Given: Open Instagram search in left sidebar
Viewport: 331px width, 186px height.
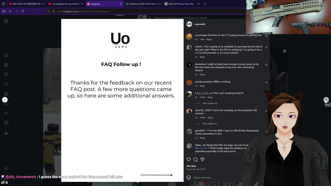Looking at the screenshot, I should click(6, 84).
